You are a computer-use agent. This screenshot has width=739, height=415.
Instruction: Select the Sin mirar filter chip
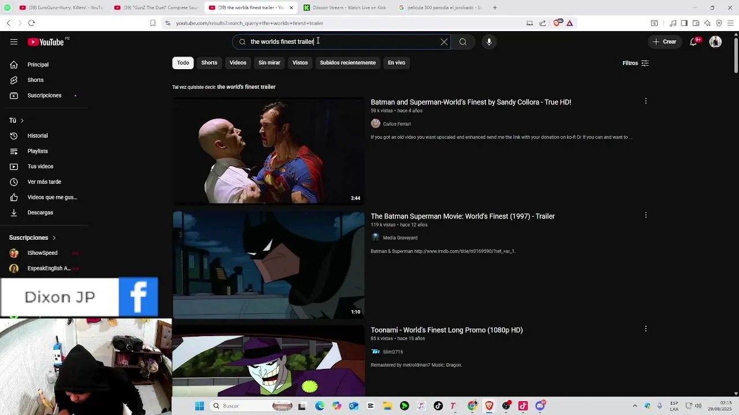pos(269,63)
